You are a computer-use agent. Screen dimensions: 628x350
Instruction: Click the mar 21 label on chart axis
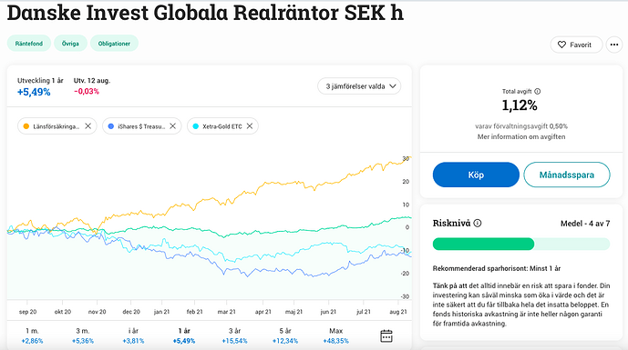(227, 312)
